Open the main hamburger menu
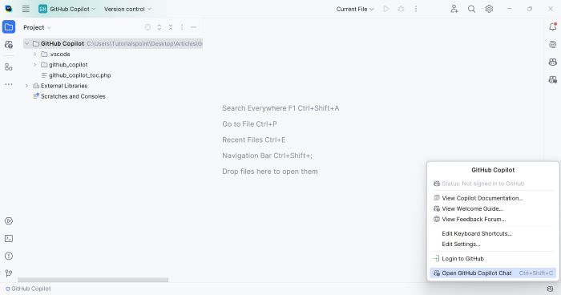Image resolution: width=561 pixels, height=295 pixels. (x=26, y=9)
